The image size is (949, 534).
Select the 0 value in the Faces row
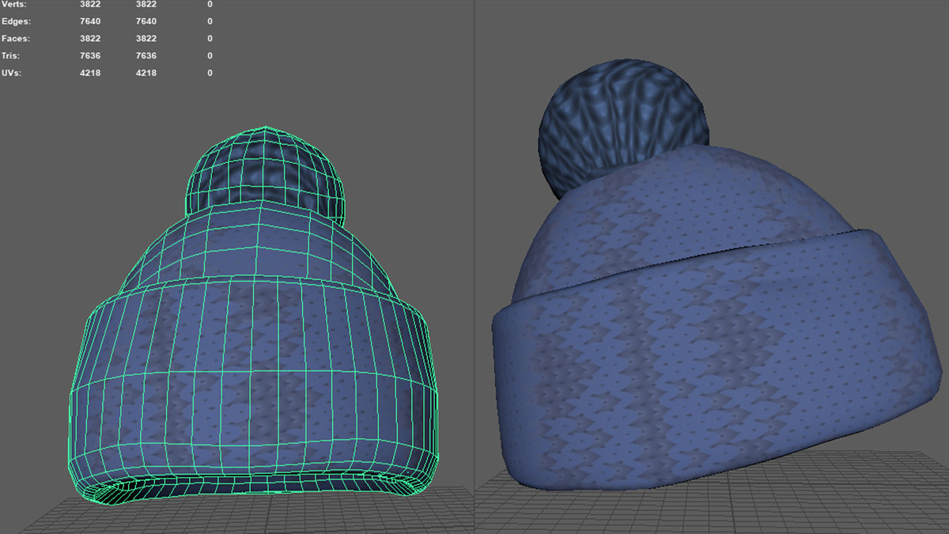click(x=210, y=39)
